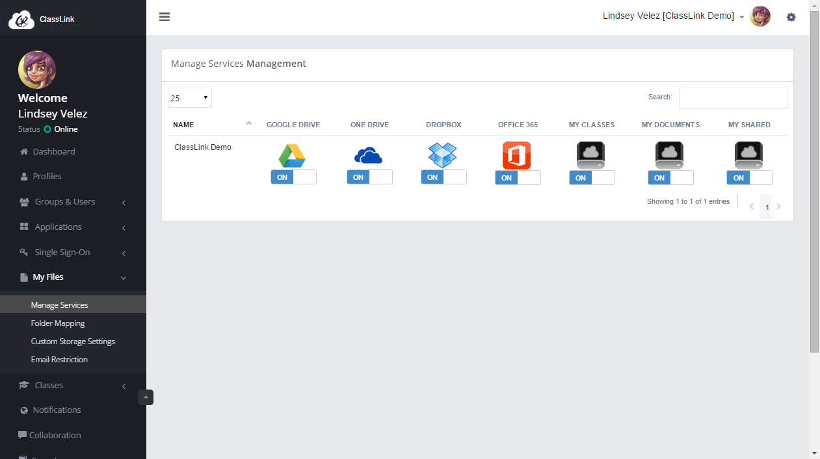Click the scrollbar down arrow
The width and height of the screenshot is (820, 459).
point(814,453)
